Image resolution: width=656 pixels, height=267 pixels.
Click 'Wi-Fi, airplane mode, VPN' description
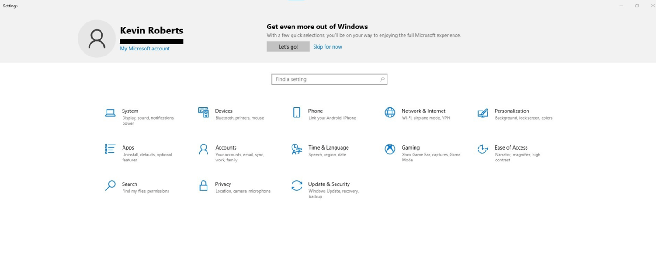(426, 118)
